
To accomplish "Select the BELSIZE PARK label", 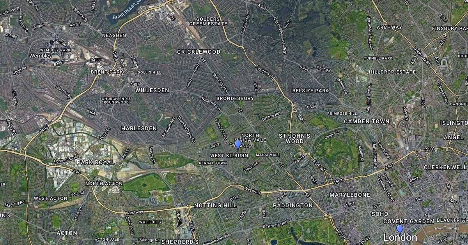I will (310, 91).
